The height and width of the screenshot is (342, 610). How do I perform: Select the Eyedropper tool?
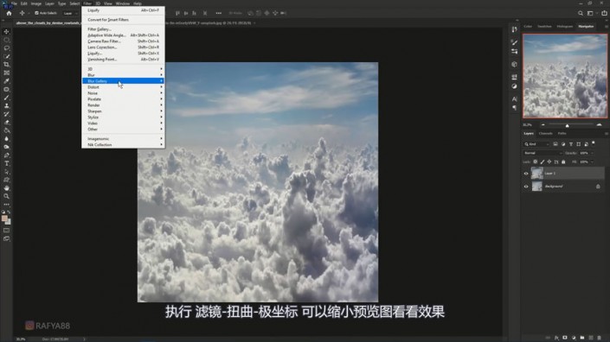tap(6, 80)
